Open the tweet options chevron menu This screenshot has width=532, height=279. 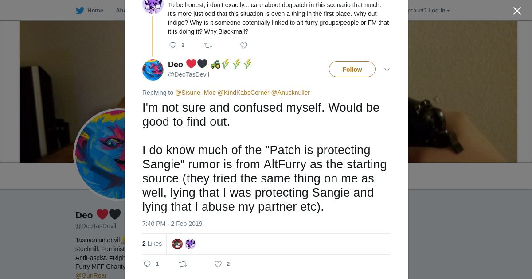(x=387, y=70)
